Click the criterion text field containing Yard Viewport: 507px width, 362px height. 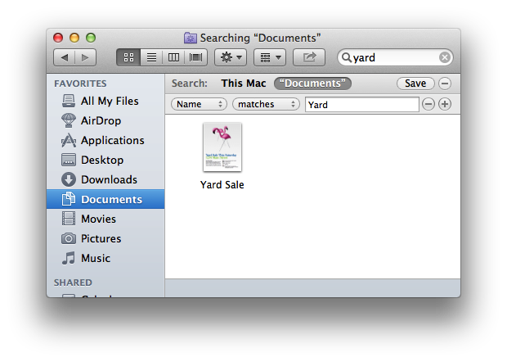tap(361, 105)
